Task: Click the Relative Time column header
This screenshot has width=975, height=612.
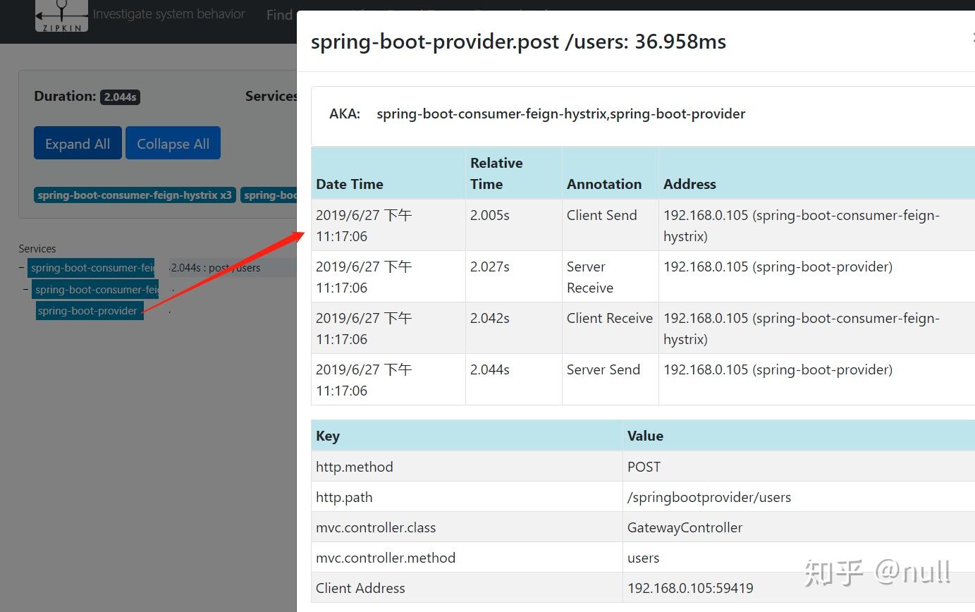Action: point(496,173)
